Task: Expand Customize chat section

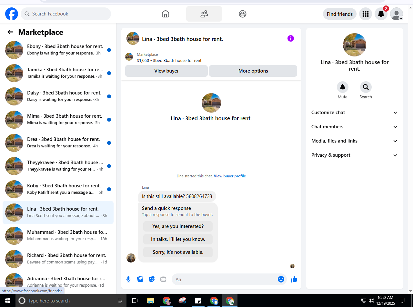Action: (x=355, y=113)
